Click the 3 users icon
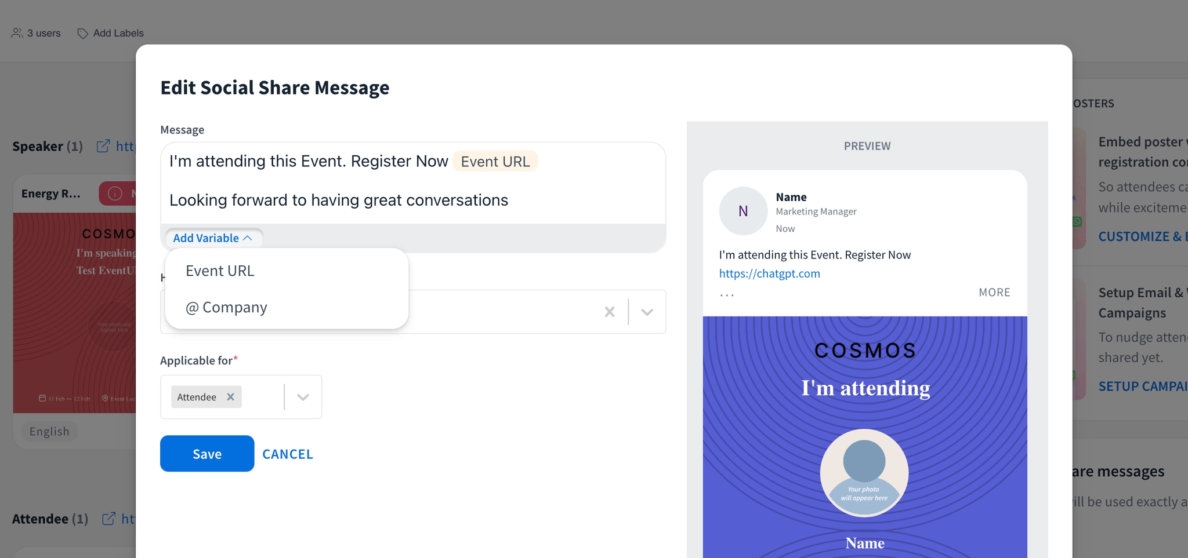The height and width of the screenshot is (558, 1188). coord(17,33)
